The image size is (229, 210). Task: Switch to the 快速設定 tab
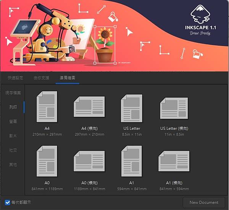click(x=15, y=78)
